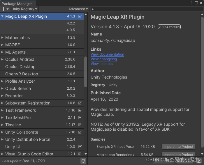
Task: Click Subsystem Registration installed checkmark
Action: click(x=80, y=103)
